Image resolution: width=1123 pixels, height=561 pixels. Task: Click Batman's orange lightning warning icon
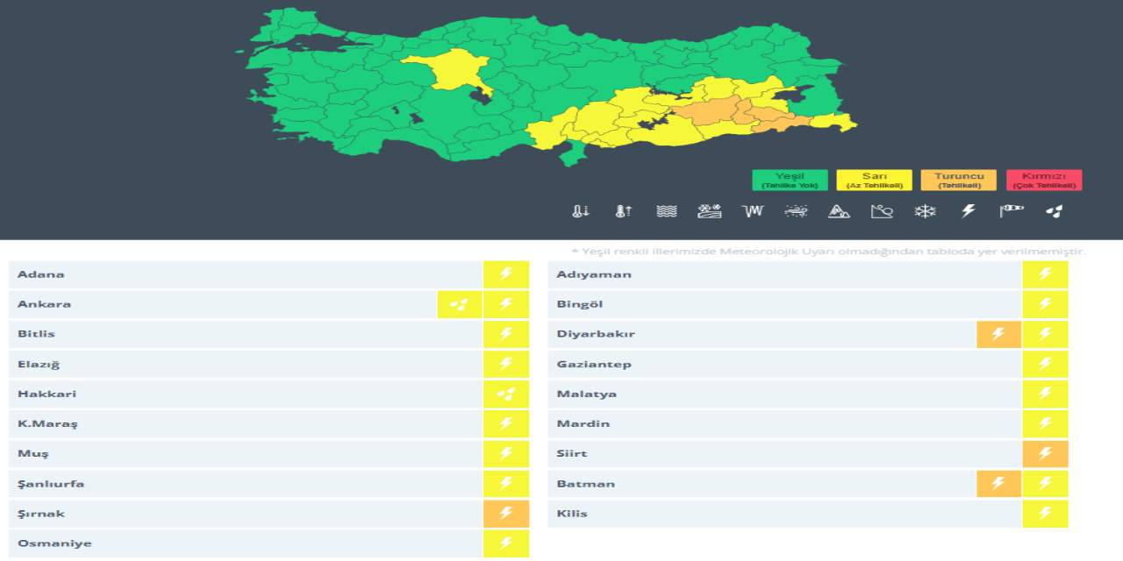click(x=998, y=484)
